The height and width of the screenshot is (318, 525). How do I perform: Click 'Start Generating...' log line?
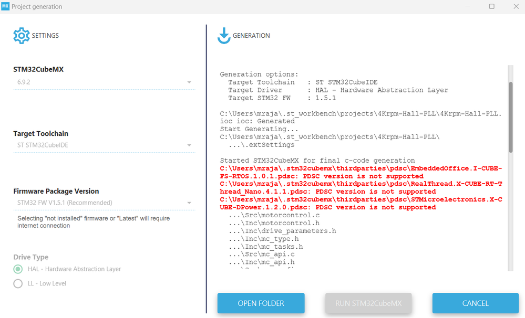[x=259, y=129]
